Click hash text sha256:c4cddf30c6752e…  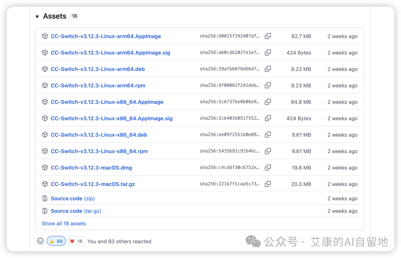[229, 168]
